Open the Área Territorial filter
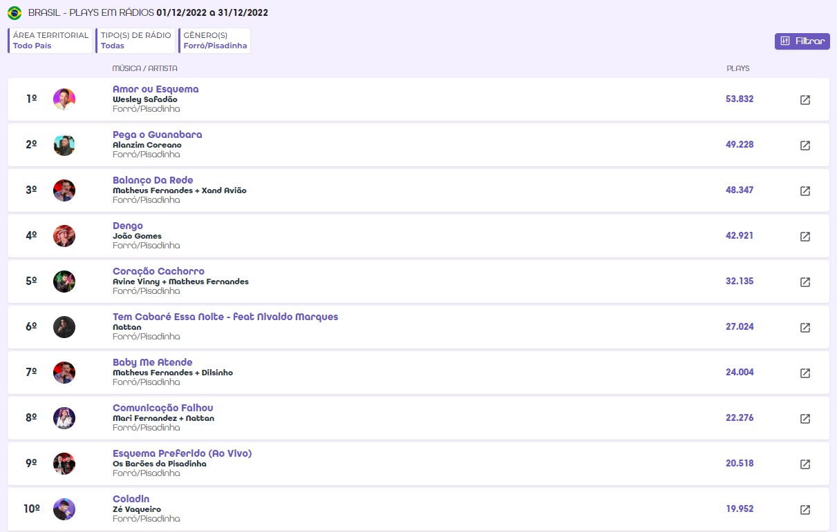This screenshot has width=837, height=532. pyautogui.click(x=50, y=41)
